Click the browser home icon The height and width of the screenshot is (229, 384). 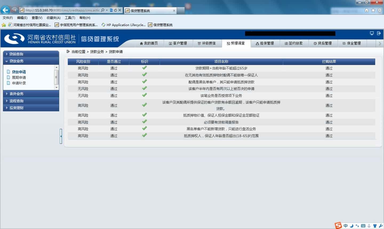(367, 10)
